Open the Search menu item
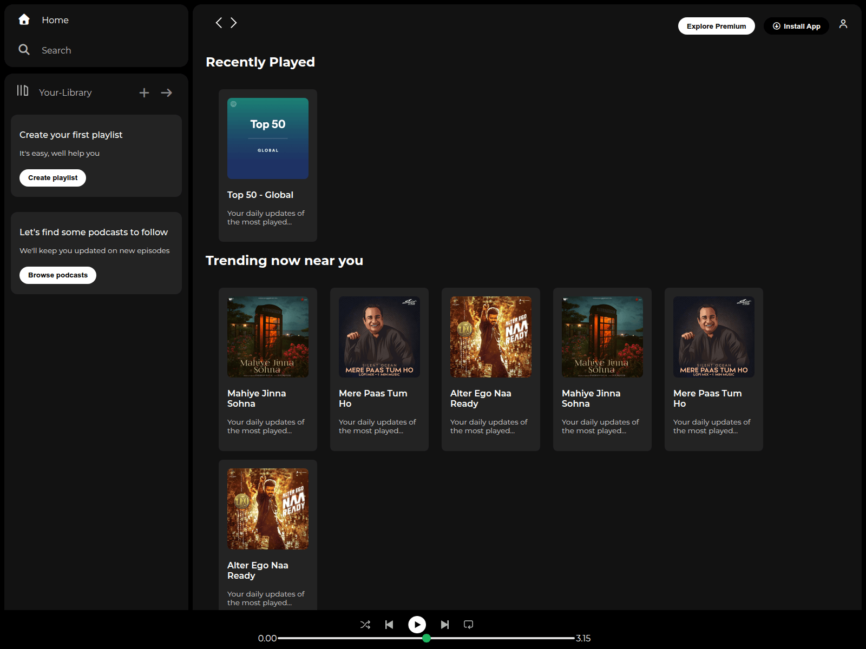The width and height of the screenshot is (866, 649). point(56,50)
